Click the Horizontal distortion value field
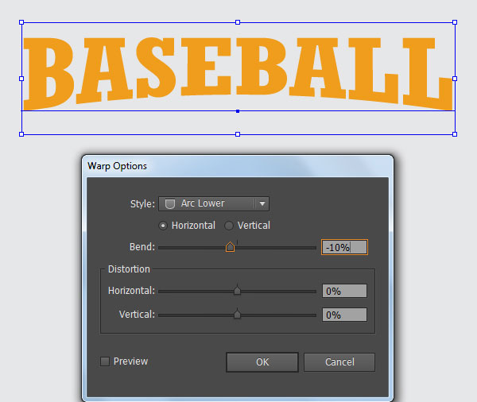The height and width of the screenshot is (402, 477). click(344, 291)
